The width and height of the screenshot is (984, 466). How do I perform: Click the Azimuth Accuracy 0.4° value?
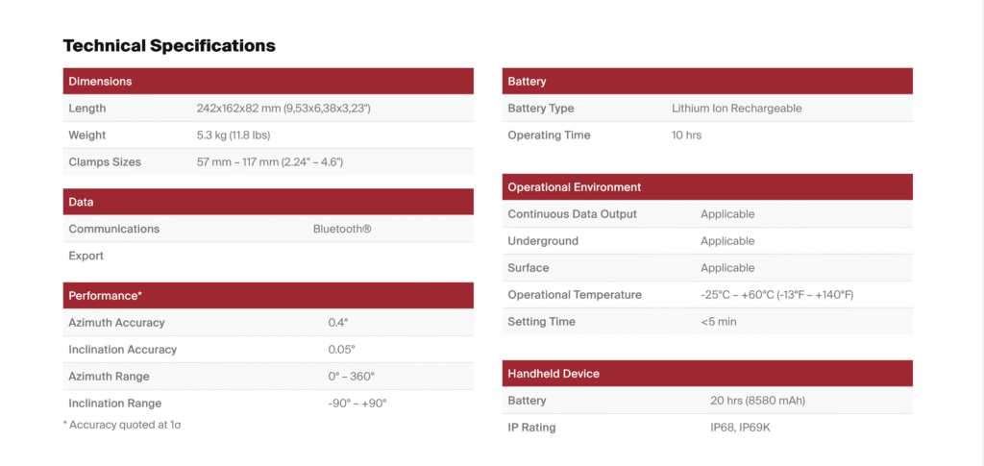pos(337,323)
